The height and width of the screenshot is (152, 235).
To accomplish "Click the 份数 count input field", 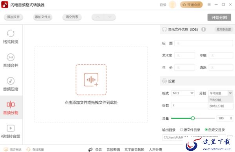I will pos(190,105).
